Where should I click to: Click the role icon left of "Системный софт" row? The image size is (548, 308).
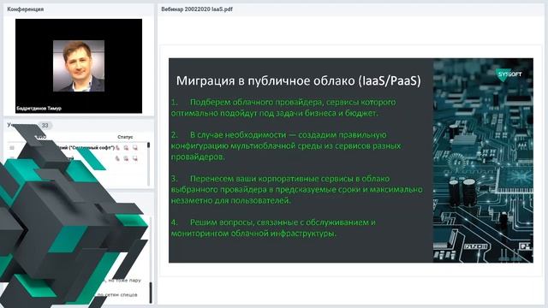(x=12, y=148)
